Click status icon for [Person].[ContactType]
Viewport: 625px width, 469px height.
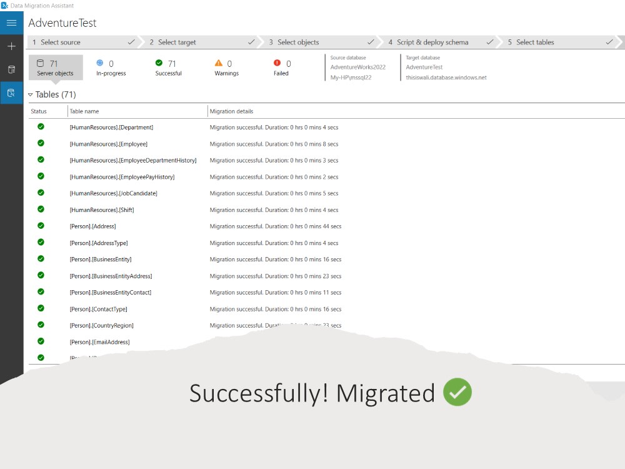tap(41, 308)
